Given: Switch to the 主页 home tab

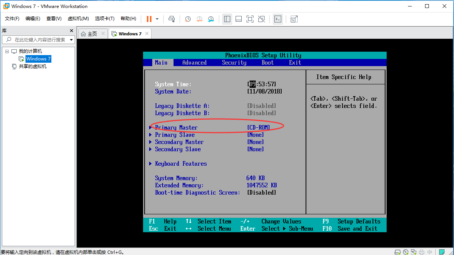Looking at the screenshot, I should [92, 34].
